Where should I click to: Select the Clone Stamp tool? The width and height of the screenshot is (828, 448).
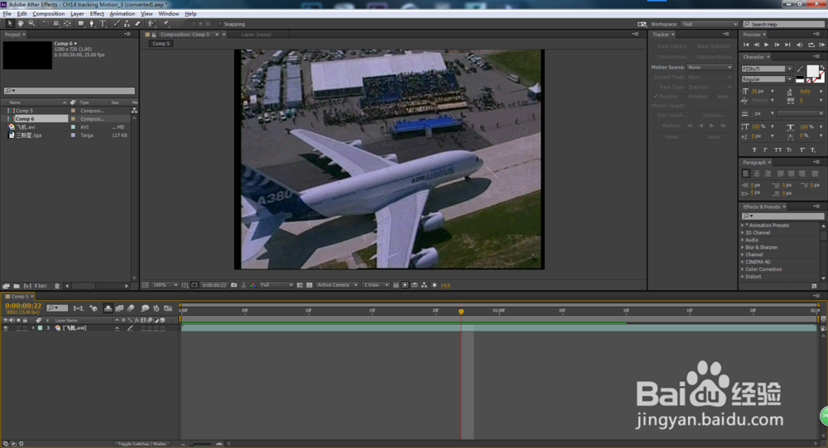click(127, 24)
